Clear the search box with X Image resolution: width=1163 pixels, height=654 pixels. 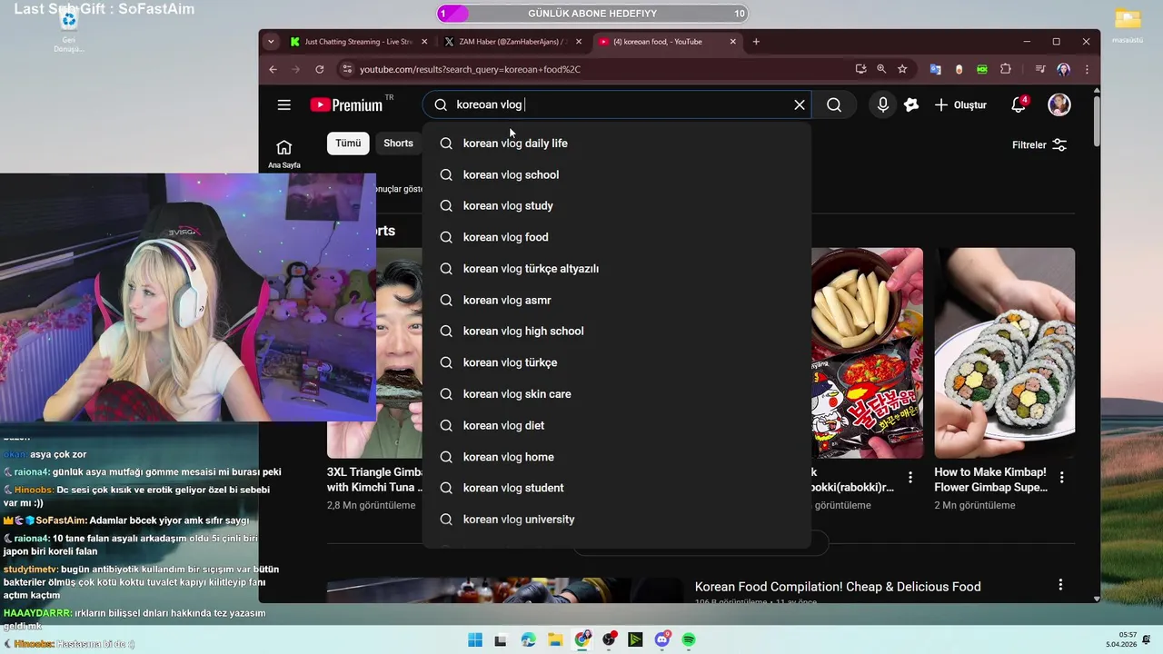point(800,104)
